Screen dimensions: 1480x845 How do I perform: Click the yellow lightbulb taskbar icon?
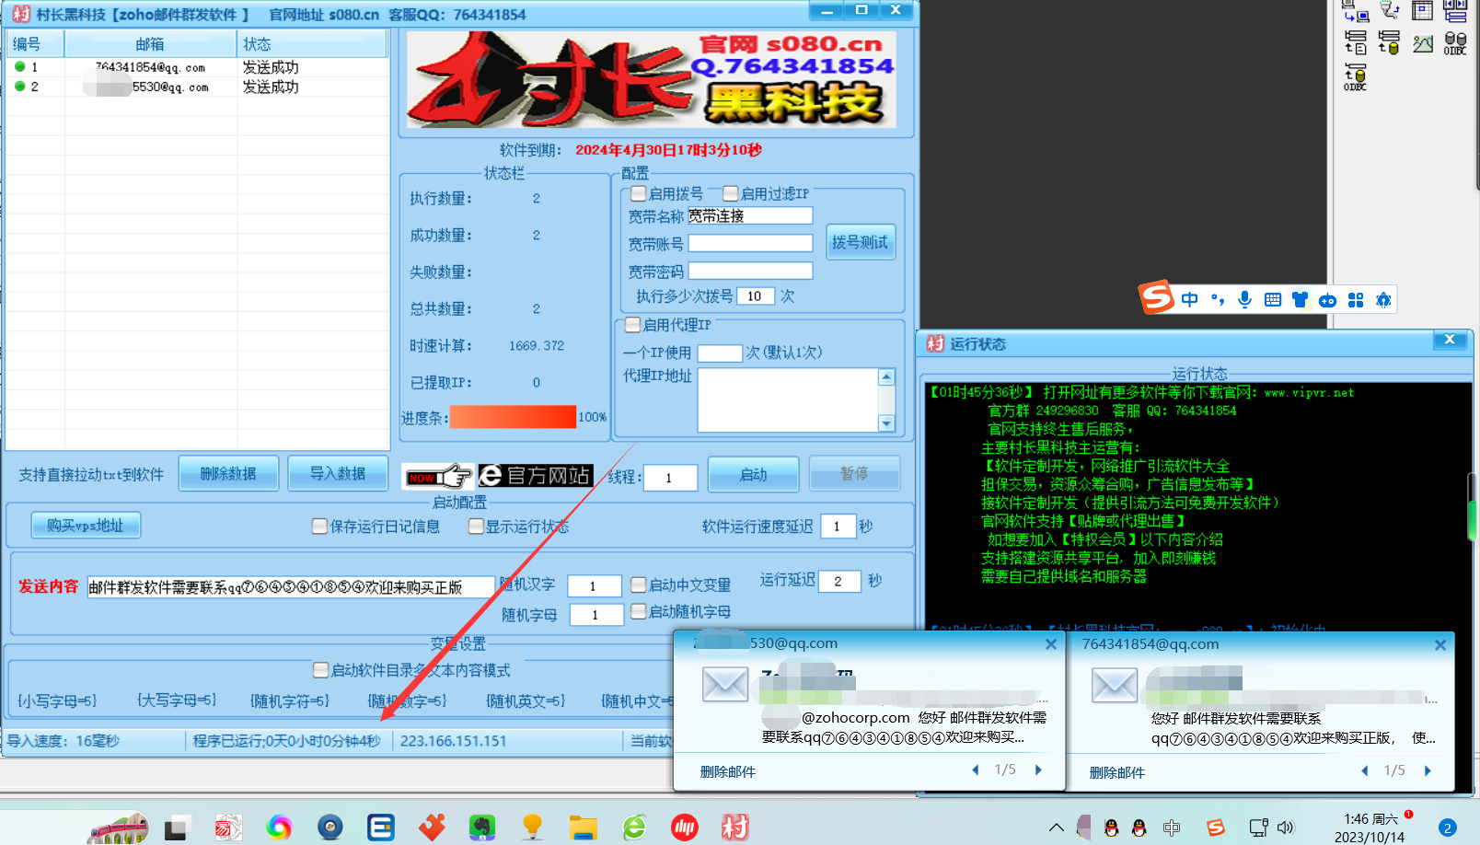(x=532, y=827)
